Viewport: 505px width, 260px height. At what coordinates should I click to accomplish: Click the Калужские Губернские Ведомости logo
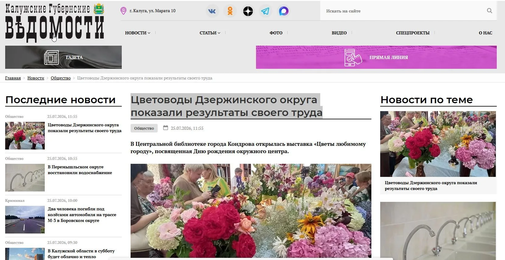tap(55, 22)
